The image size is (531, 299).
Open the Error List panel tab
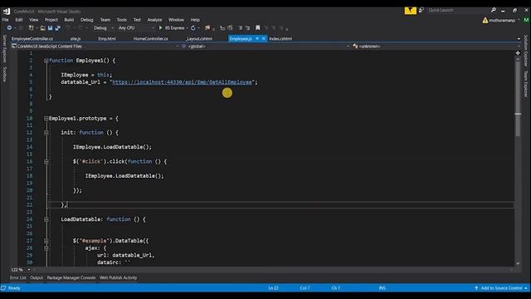point(18,277)
